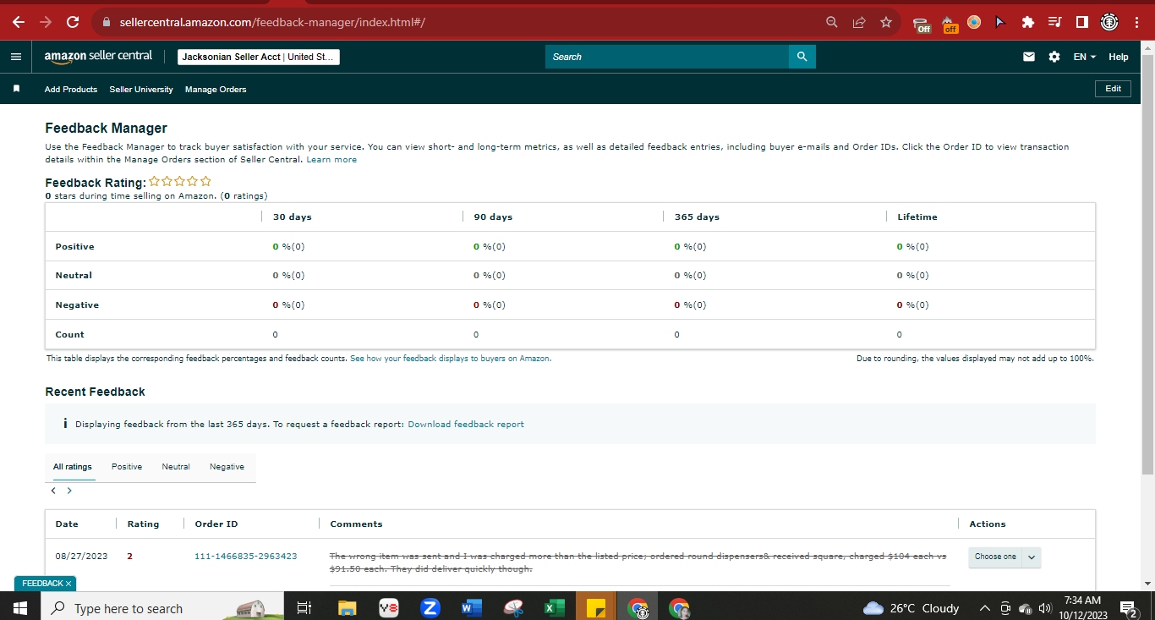The width and height of the screenshot is (1155, 620).
Task: Click See how your feedback displays link
Action: click(450, 359)
